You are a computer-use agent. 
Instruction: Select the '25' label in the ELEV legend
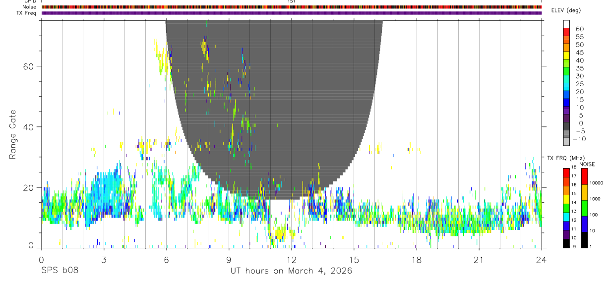(x=579, y=84)
